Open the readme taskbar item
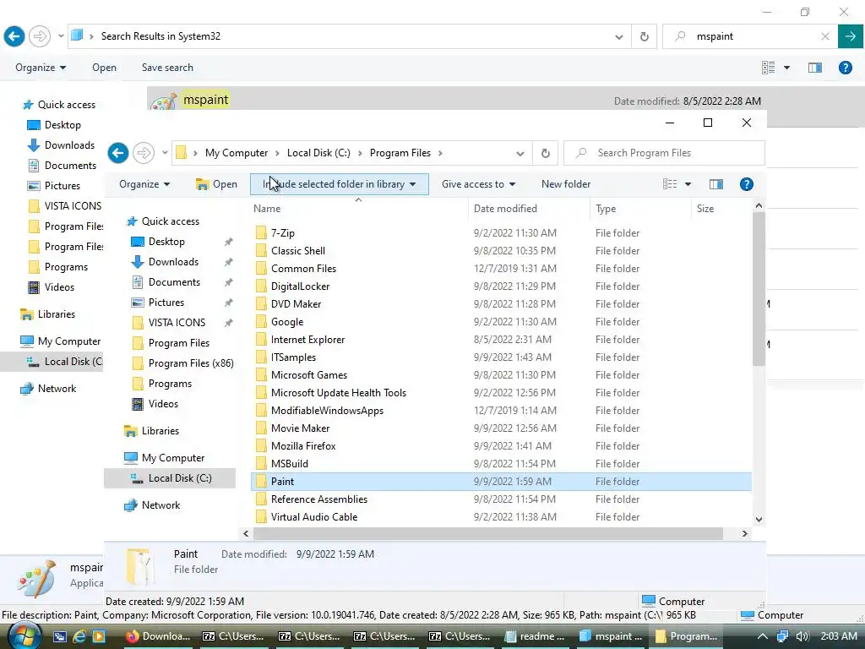Image resolution: width=865 pixels, height=649 pixels. pyautogui.click(x=536, y=636)
